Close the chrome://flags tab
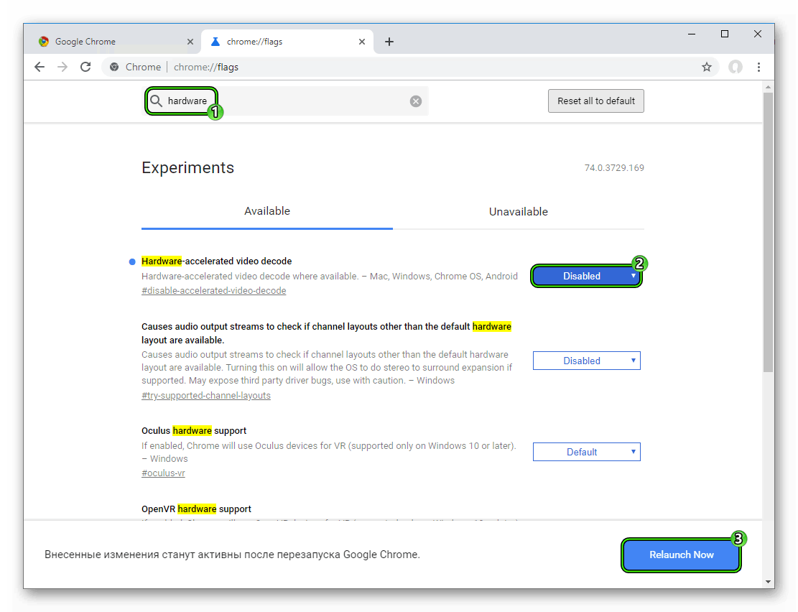Image resolution: width=798 pixels, height=612 pixels. 362,42
